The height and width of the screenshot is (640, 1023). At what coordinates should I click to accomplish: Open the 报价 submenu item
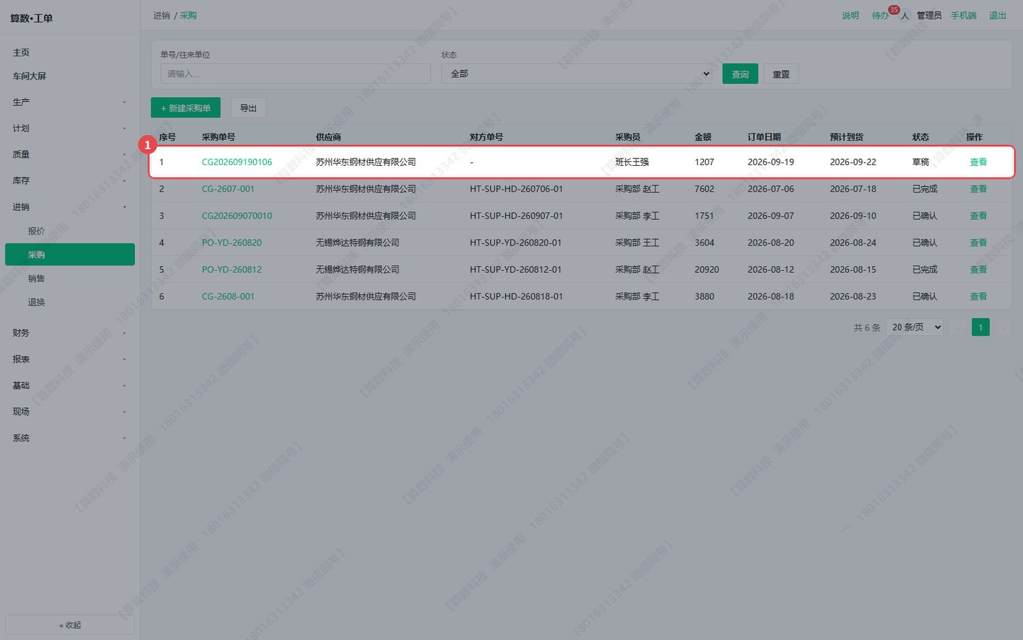click(70, 231)
